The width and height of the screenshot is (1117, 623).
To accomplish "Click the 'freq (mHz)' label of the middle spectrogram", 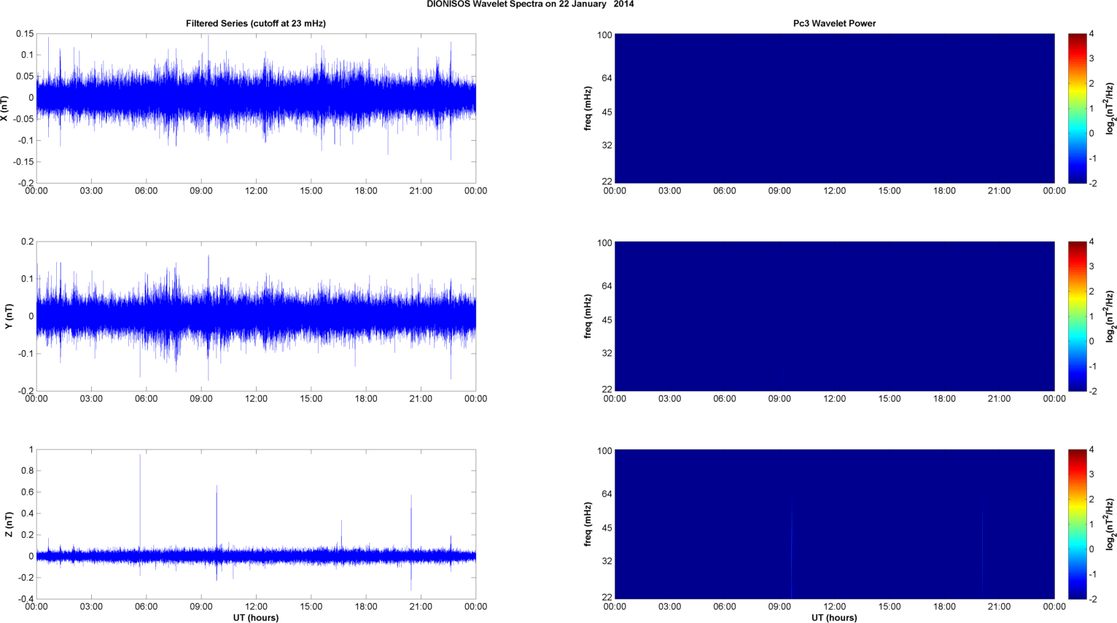I will [x=588, y=316].
